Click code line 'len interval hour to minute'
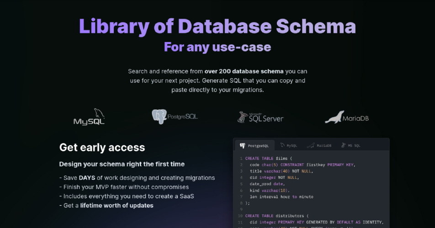 [x=281, y=197]
